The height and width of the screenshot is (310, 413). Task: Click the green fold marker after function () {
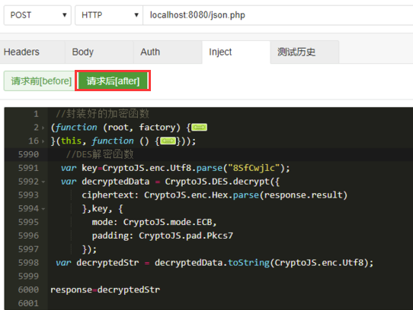click(x=168, y=141)
